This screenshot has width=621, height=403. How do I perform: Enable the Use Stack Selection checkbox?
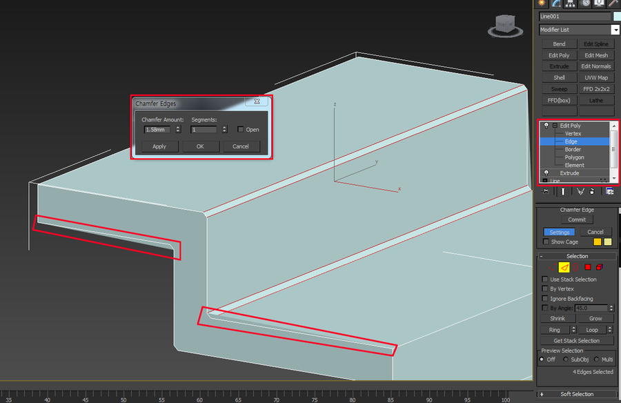[545, 279]
